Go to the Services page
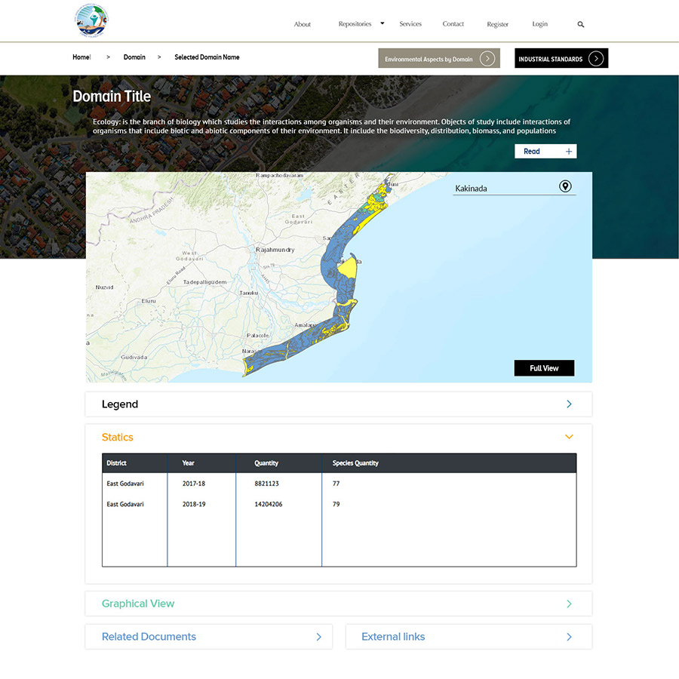The image size is (679, 679). coord(410,24)
